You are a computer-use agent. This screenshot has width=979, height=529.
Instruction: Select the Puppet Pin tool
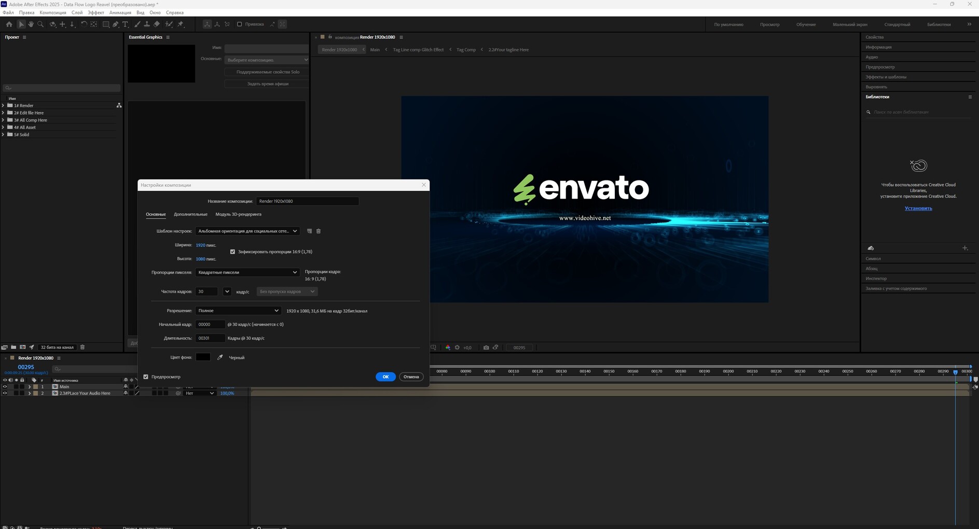[181, 24]
